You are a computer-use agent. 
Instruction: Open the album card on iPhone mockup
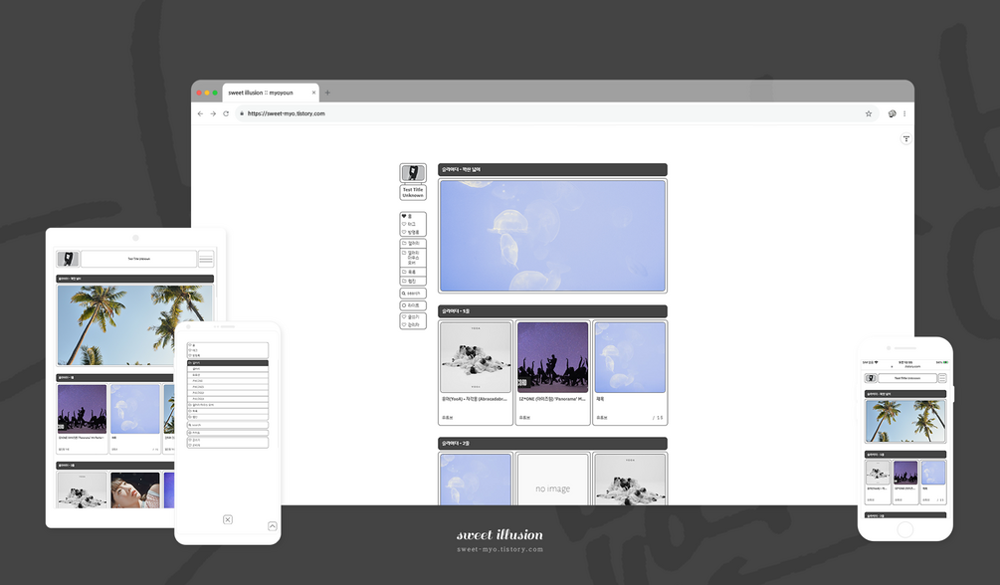(878, 483)
